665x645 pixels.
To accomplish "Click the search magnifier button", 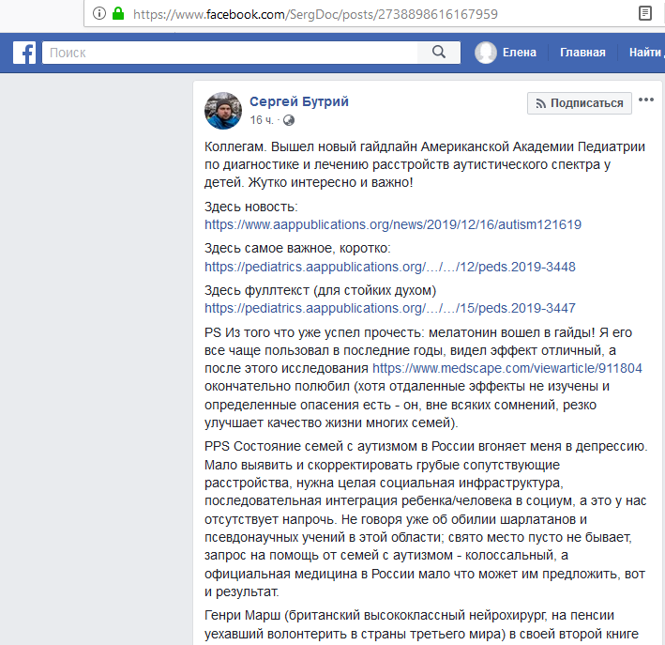I will click(x=439, y=53).
